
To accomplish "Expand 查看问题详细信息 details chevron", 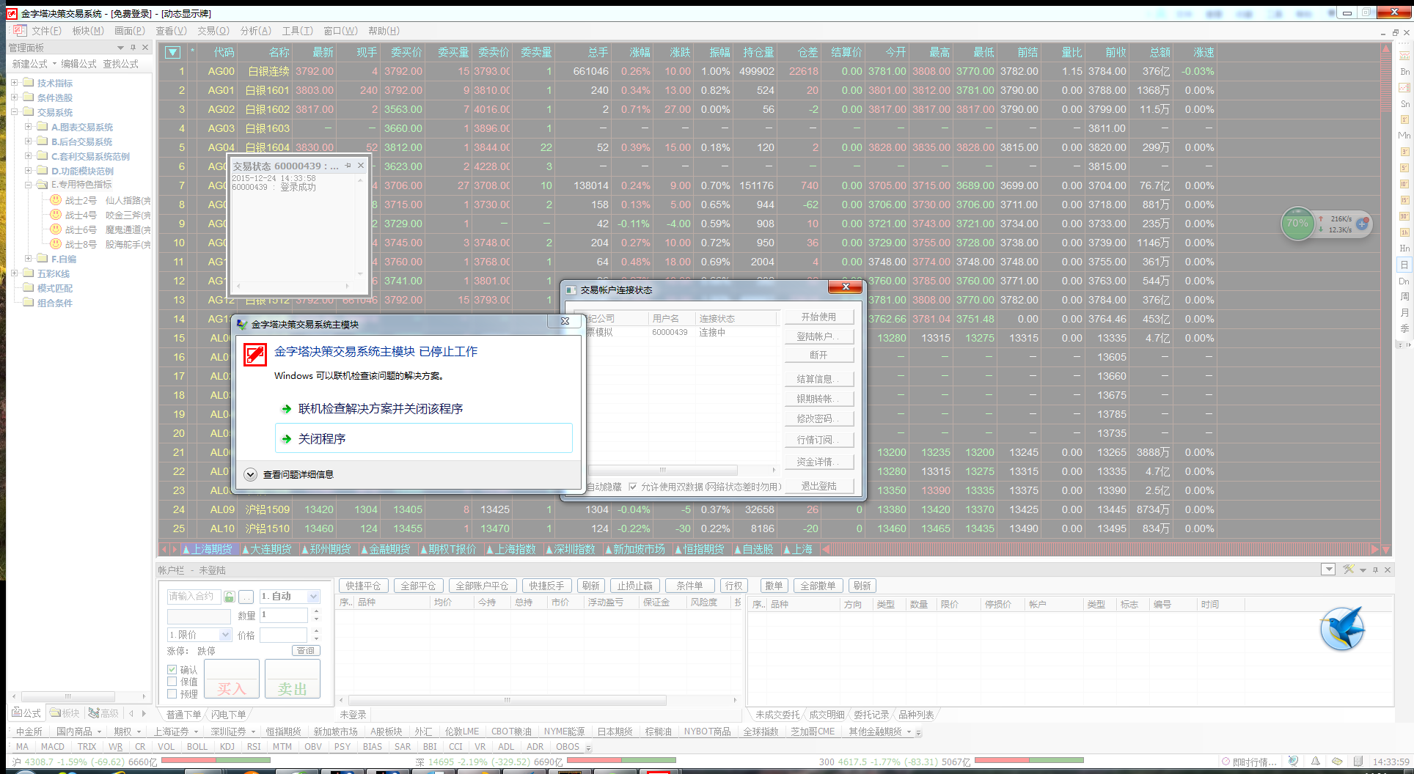I will click(250, 474).
